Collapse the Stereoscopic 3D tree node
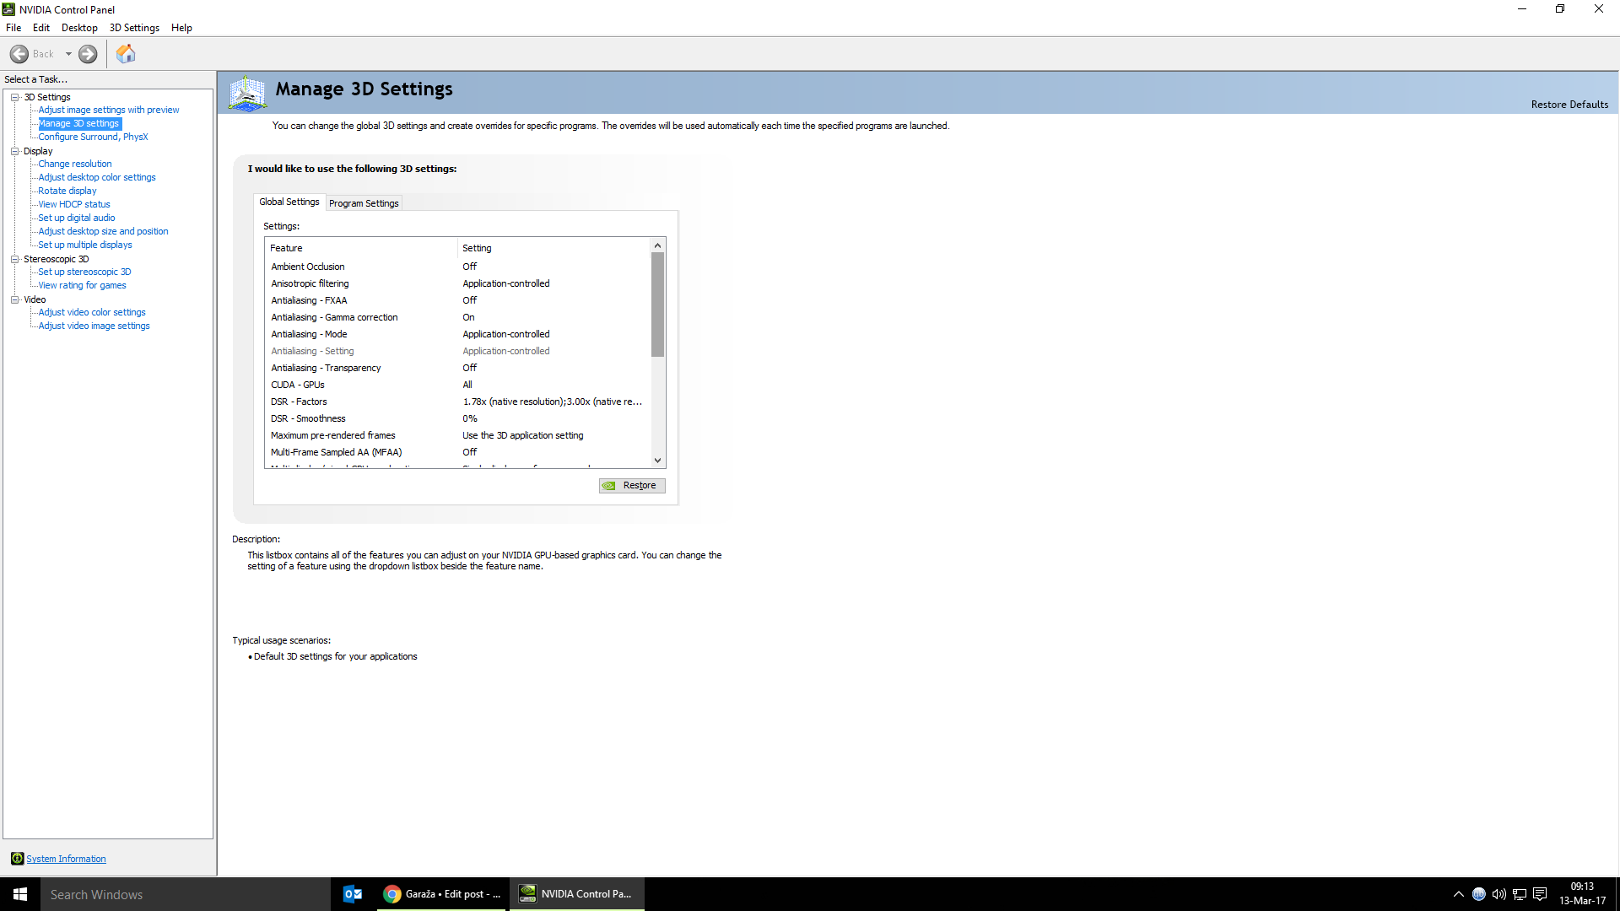Image resolution: width=1620 pixels, height=911 pixels. [x=14, y=259]
